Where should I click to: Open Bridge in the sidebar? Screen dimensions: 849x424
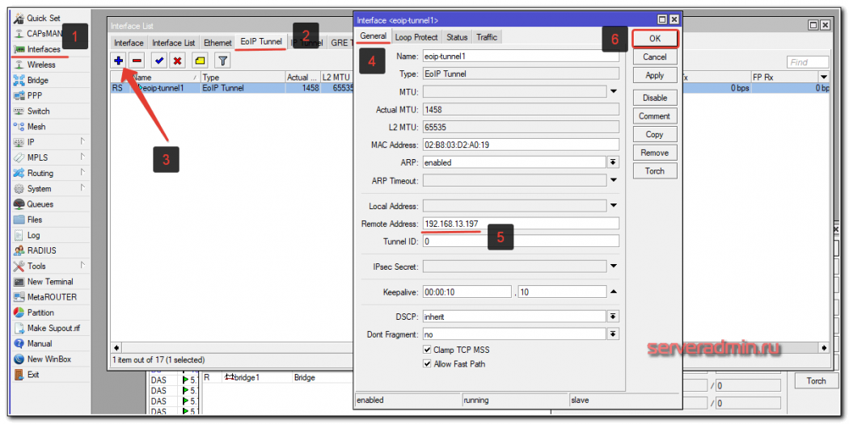tap(37, 80)
